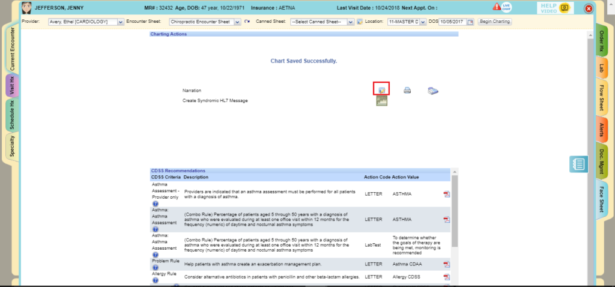The height and width of the screenshot is (287, 615).
Task: Click the red alert warning icon
Action: pyautogui.click(x=496, y=8)
